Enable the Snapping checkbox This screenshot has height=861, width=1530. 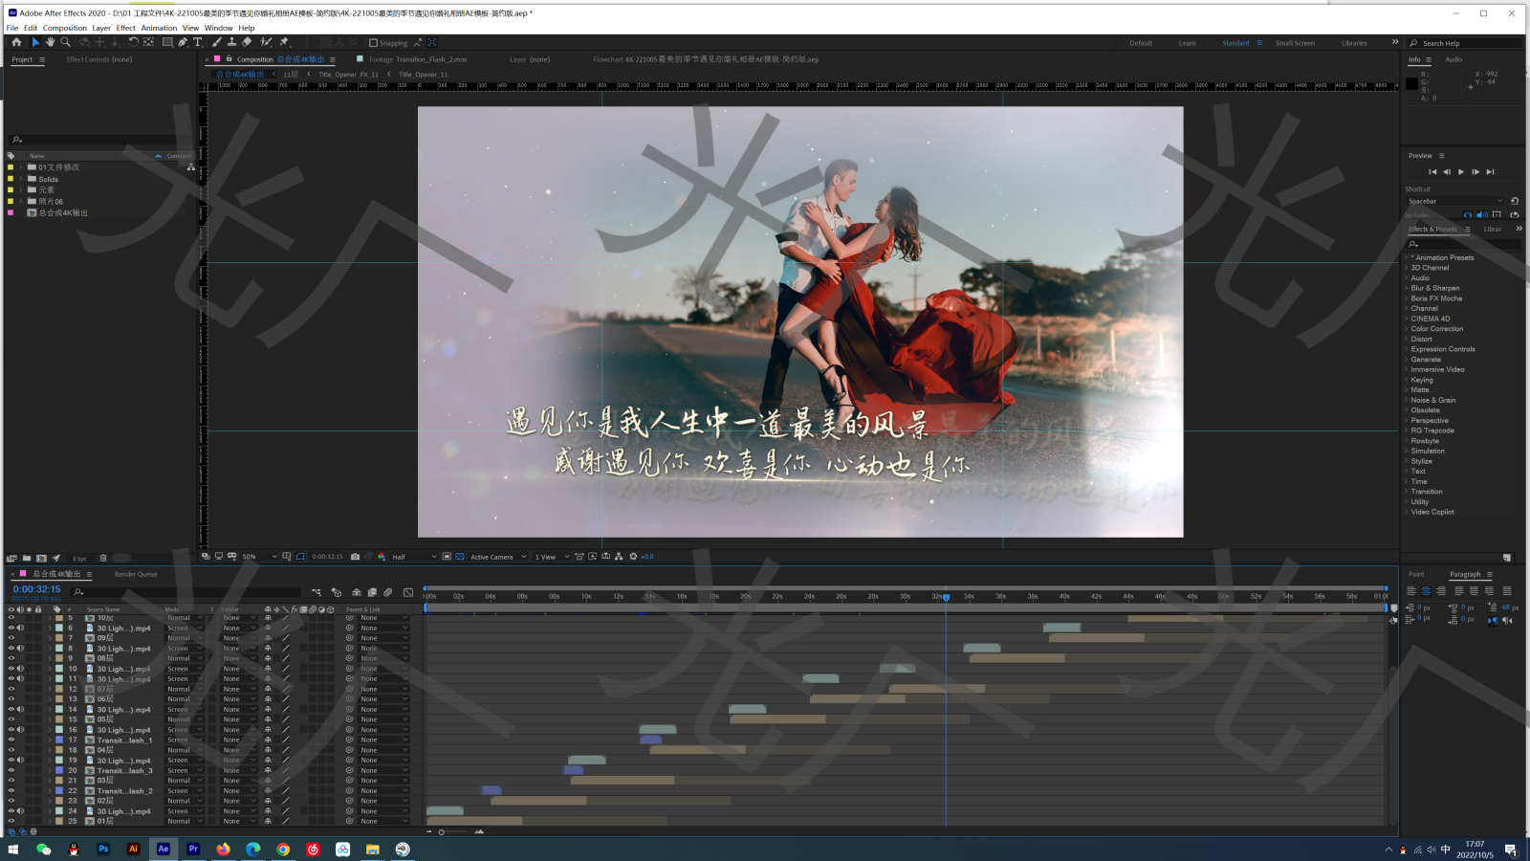click(373, 43)
